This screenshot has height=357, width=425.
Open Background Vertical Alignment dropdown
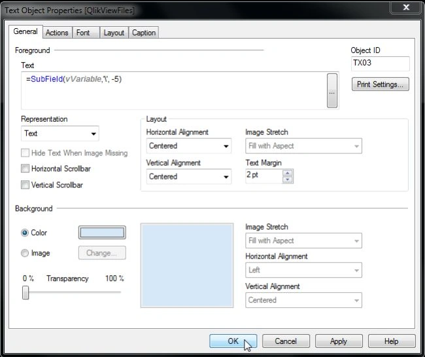click(303, 300)
